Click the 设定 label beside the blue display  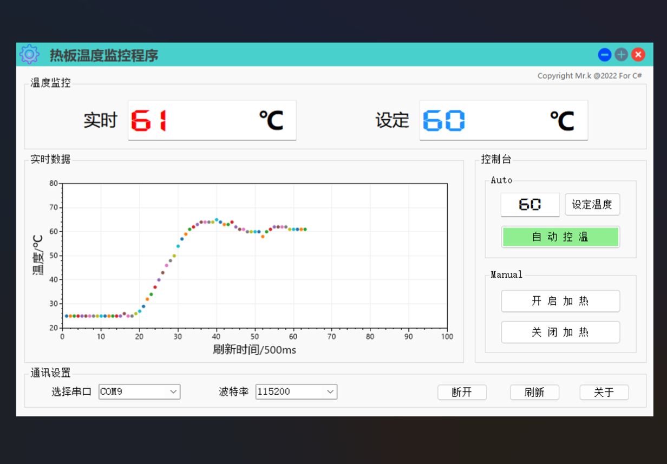pos(392,120)
